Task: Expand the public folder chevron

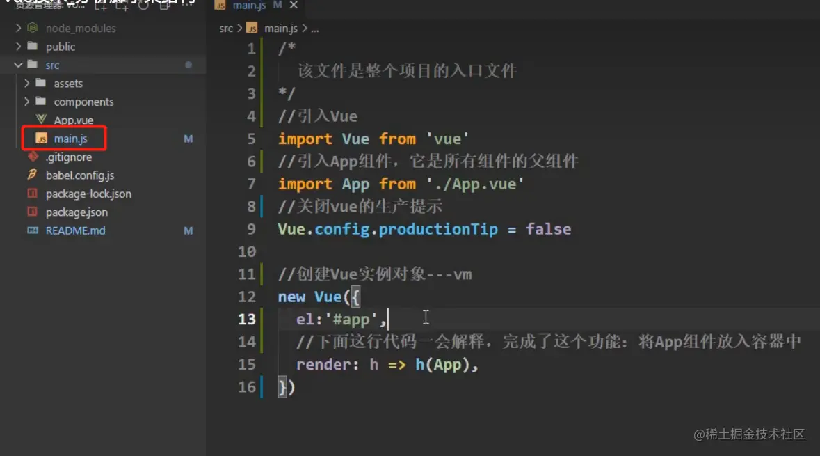Action: [18, 46]
